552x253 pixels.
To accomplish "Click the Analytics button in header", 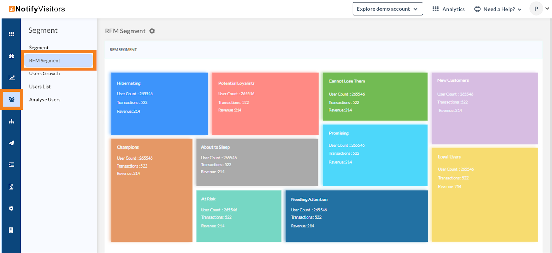I will (448, 9).
